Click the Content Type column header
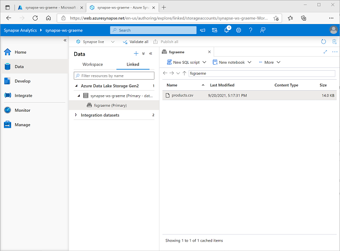The width and height of the screenshot is (340, 251). [286, 85]
